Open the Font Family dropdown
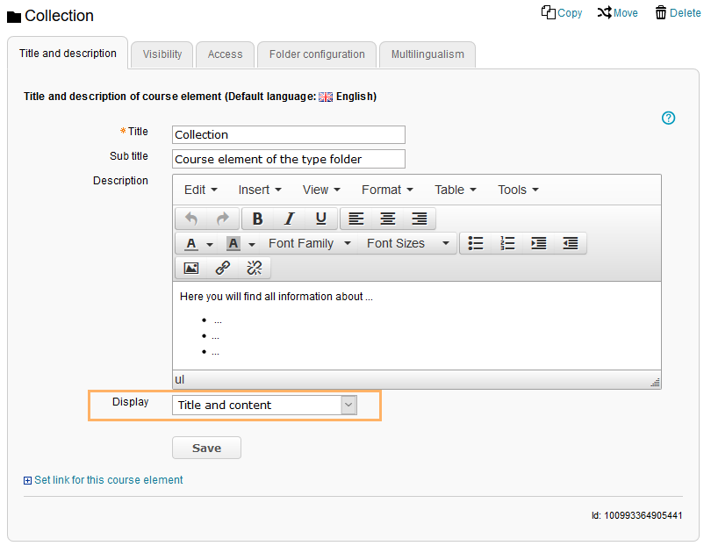 coord(309,243)
